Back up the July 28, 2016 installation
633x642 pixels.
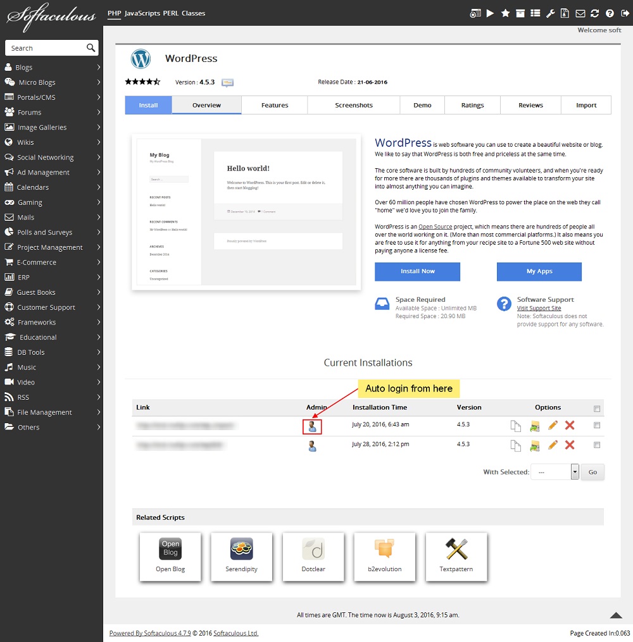(534, 445)
